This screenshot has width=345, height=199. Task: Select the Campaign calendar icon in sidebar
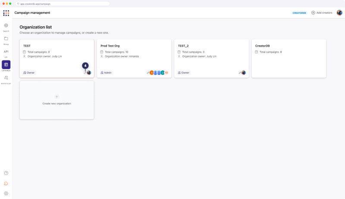pos(6,65)
